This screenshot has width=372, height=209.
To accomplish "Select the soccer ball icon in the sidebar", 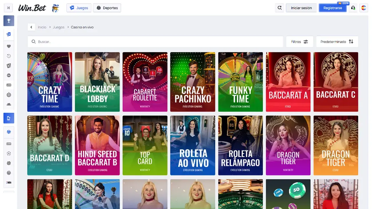I will coord(9,154).
